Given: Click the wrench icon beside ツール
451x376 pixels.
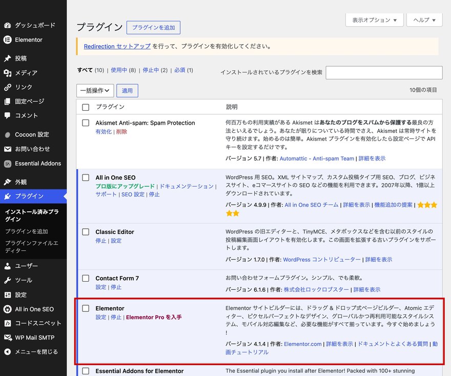Looking at the screenshot, I should coord(8,280).
